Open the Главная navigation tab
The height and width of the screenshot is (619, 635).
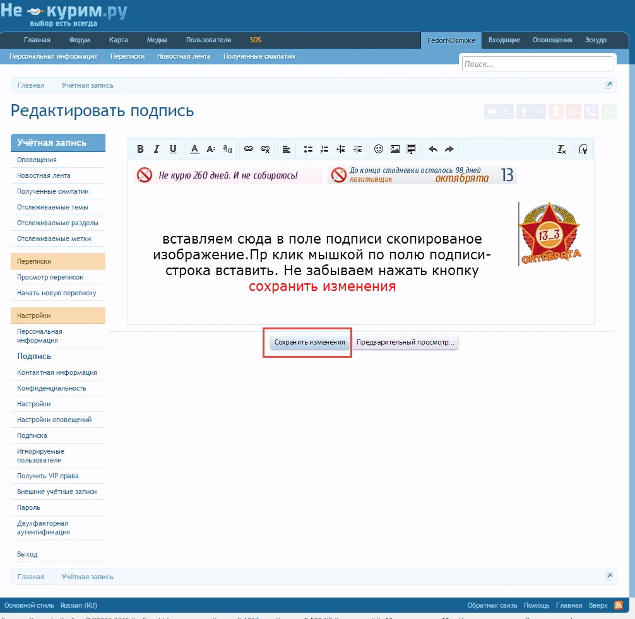click(x=37, y=40)
